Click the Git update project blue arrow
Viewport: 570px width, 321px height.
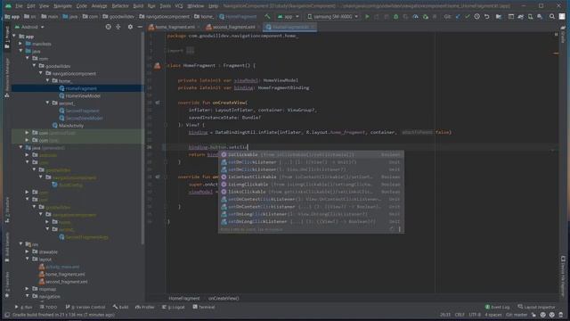point(458,17)
